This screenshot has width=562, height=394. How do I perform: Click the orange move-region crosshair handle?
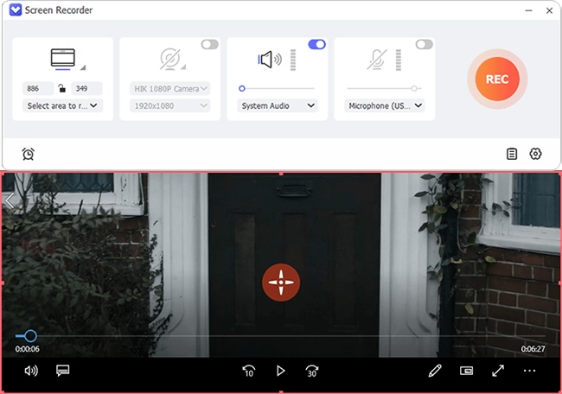(x=281, y=283)
